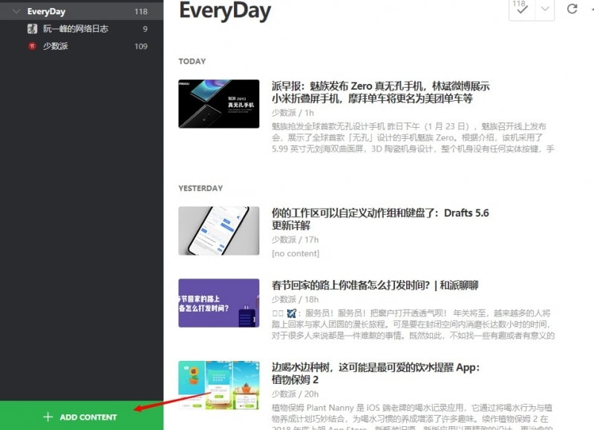Click the 阮一峰的网络日志 feed avatar icon
The height and width of the screenshot is (430, 594).
pyautogui.click(x=32, y=29)
